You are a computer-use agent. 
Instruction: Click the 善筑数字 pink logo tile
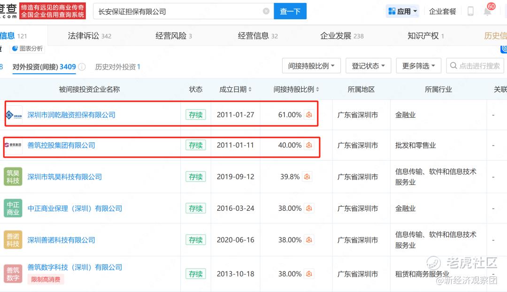[x=13, y=274]
